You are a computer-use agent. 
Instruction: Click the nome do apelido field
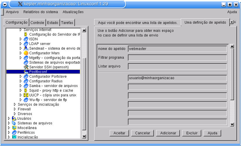point(177,49)
